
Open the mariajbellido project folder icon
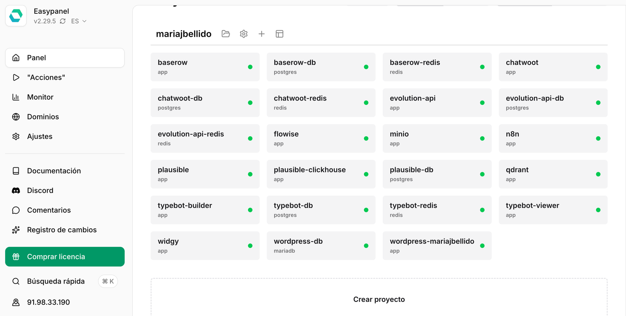[x=226, y=34]
